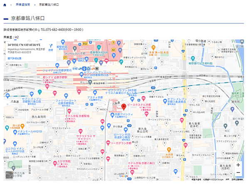249x185 pixels.
Task: Click the Lyeka clothing store marker
Action: [86, 59]
